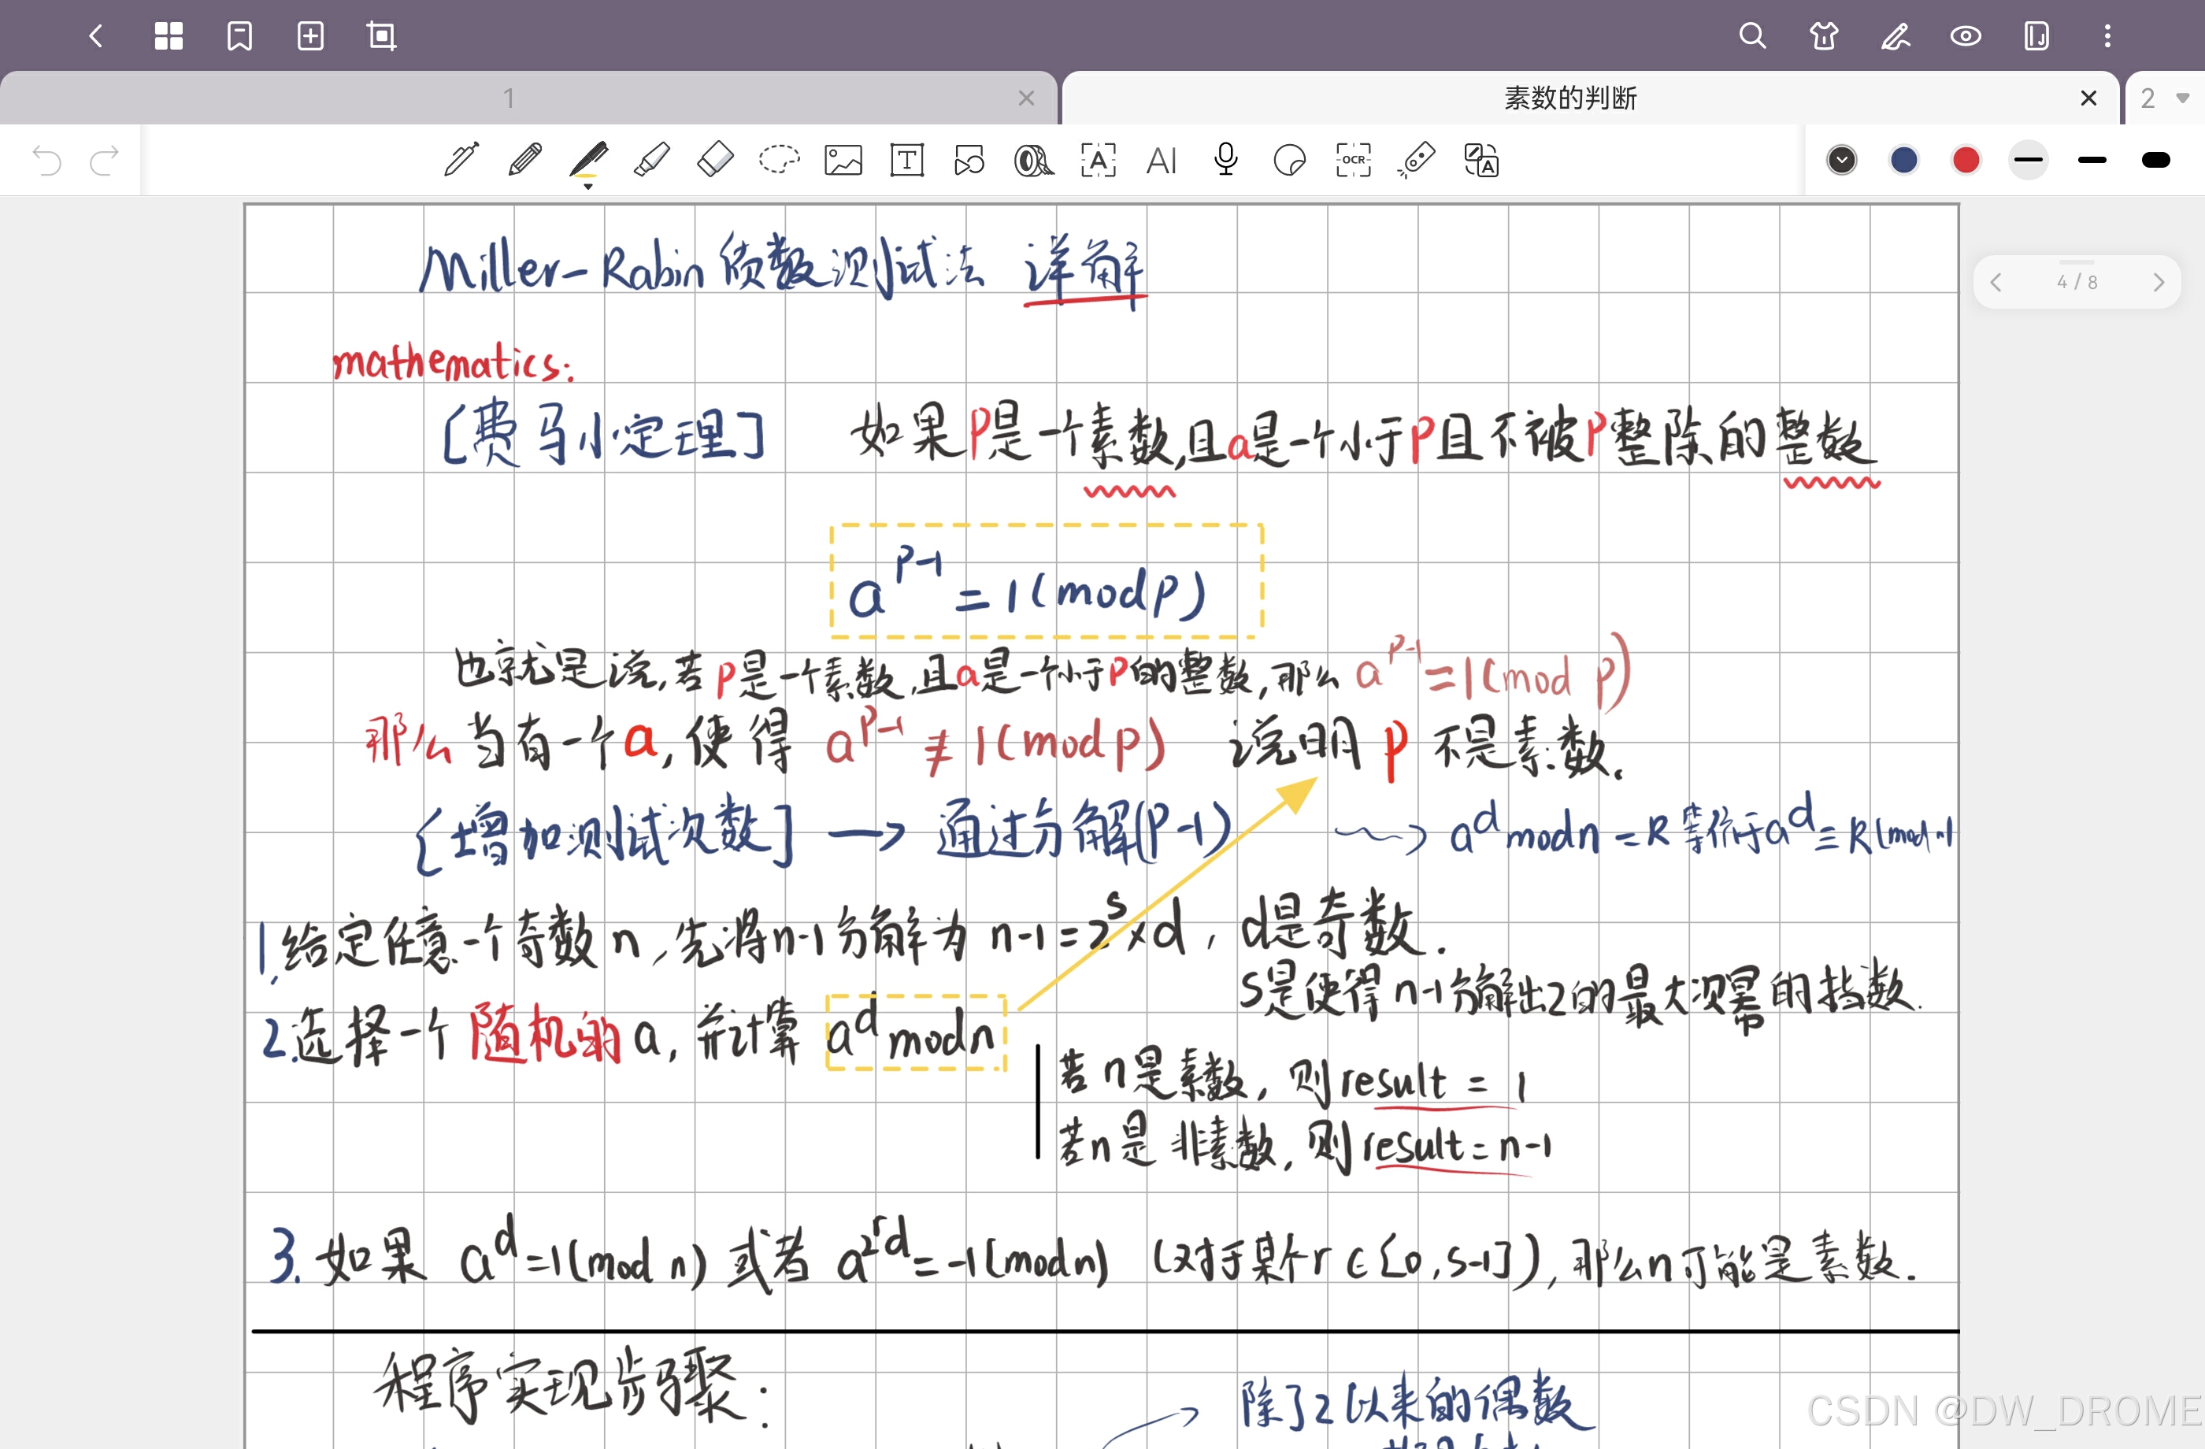The height and width of the screenshot is (1449, 2205).
Task: Choose the lasso selection tool
Action: tap(778, 161)
